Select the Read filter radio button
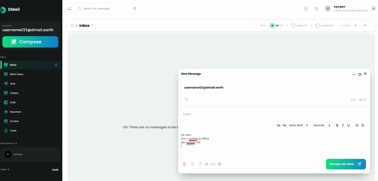Viewport: 378px width, 181px height. (x=293, y=25)
